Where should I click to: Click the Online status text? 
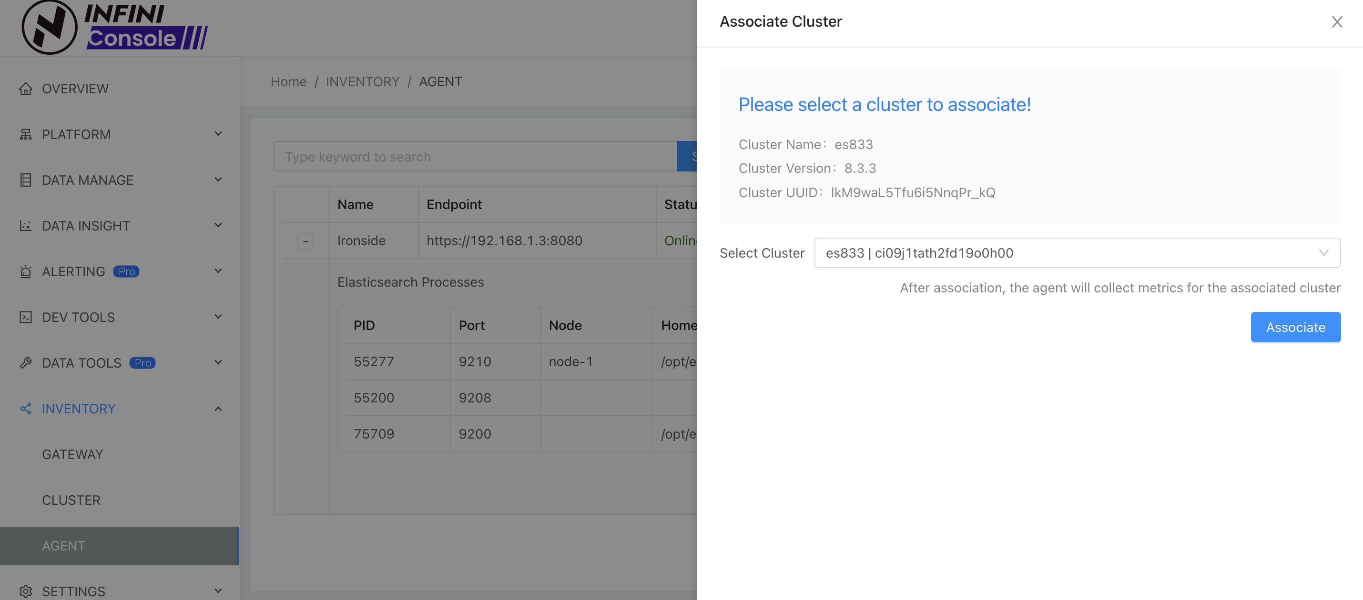[680, 240]
